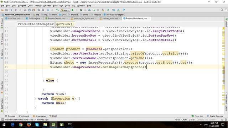Screen dimensions: 228x128
Task: Switch to the product_list_layout.xml tab
Action: [84, 18]
